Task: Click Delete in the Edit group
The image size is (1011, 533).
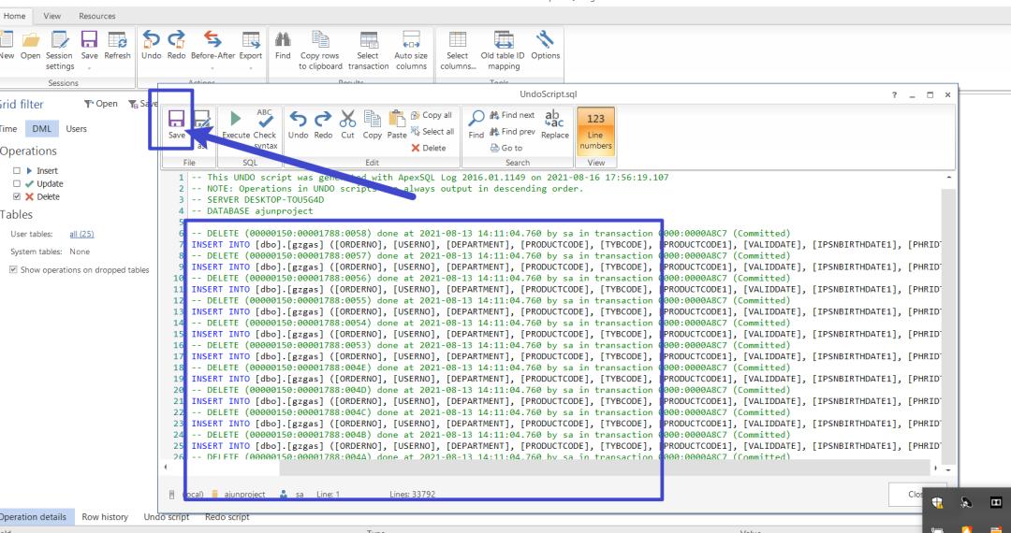Action: 429,148
